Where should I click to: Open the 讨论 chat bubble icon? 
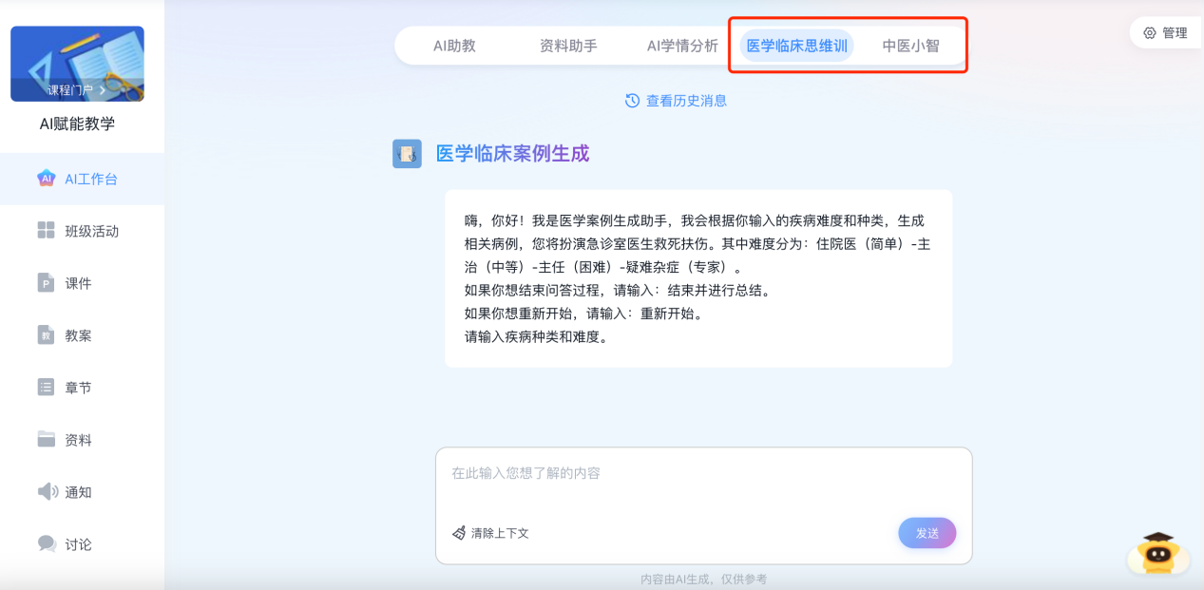tap(47, 543)
